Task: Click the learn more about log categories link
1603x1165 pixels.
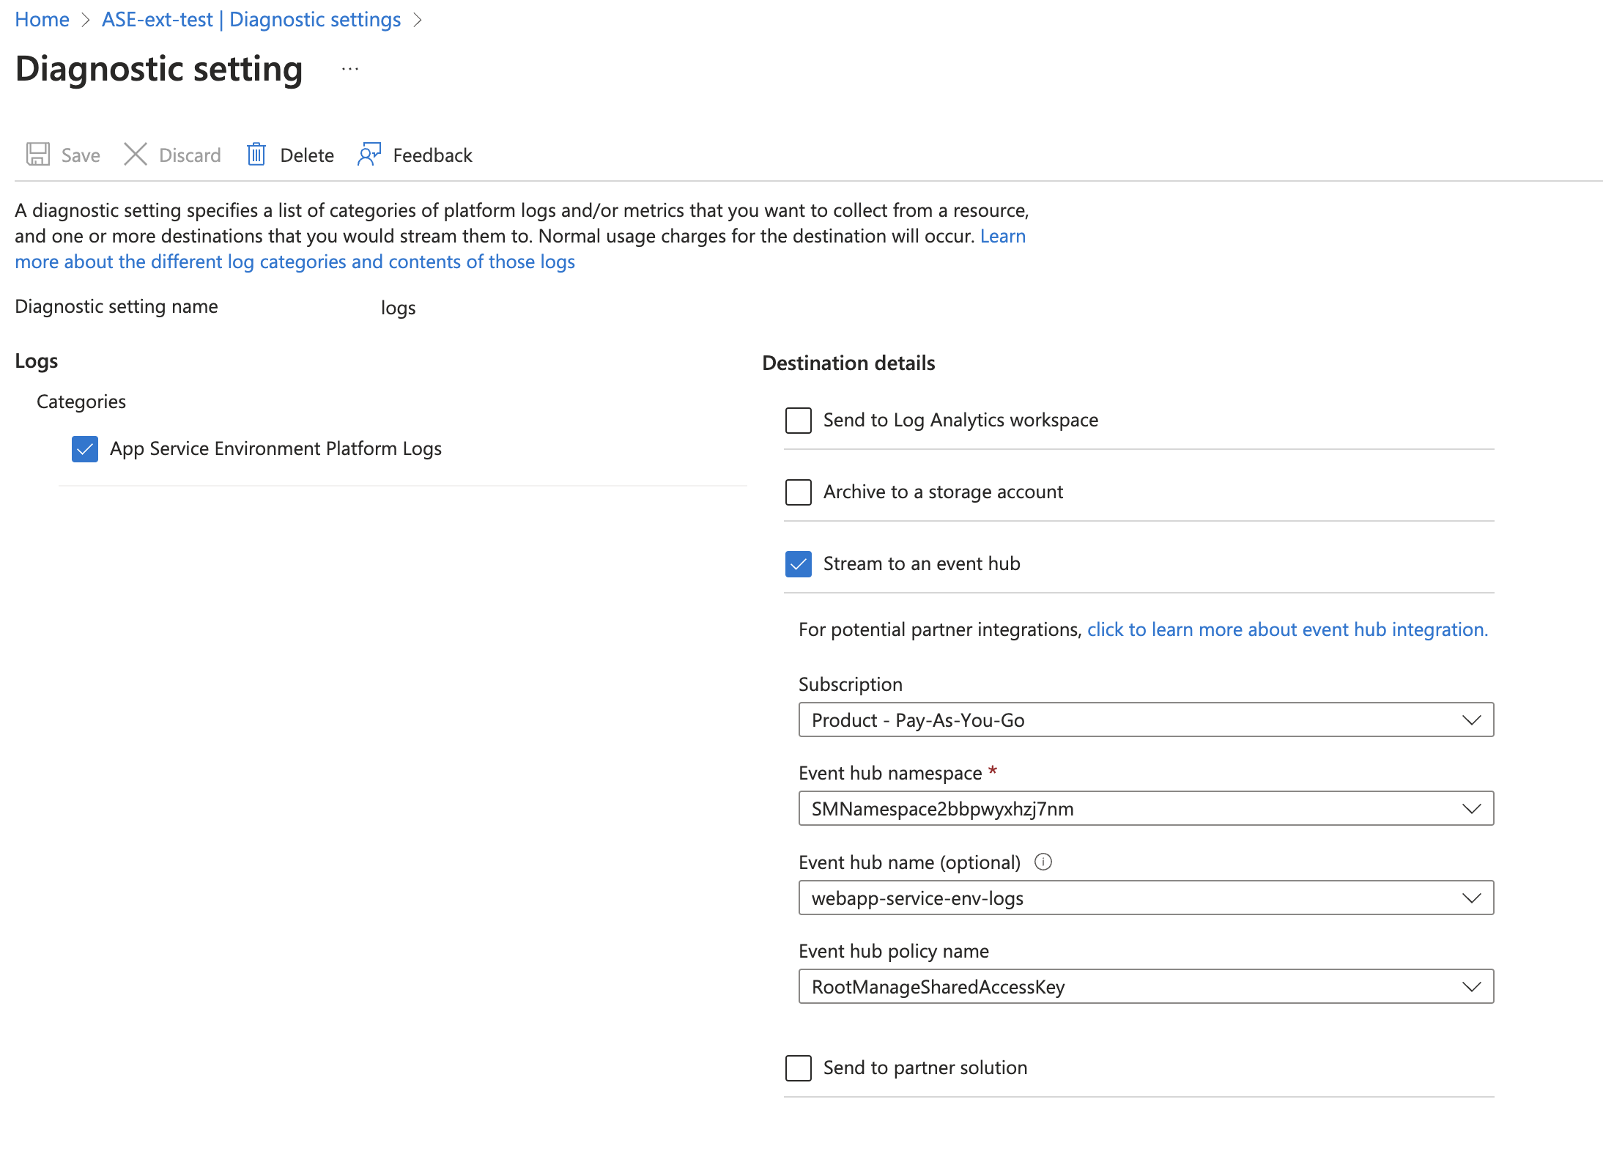Action: tap(295, 262)
